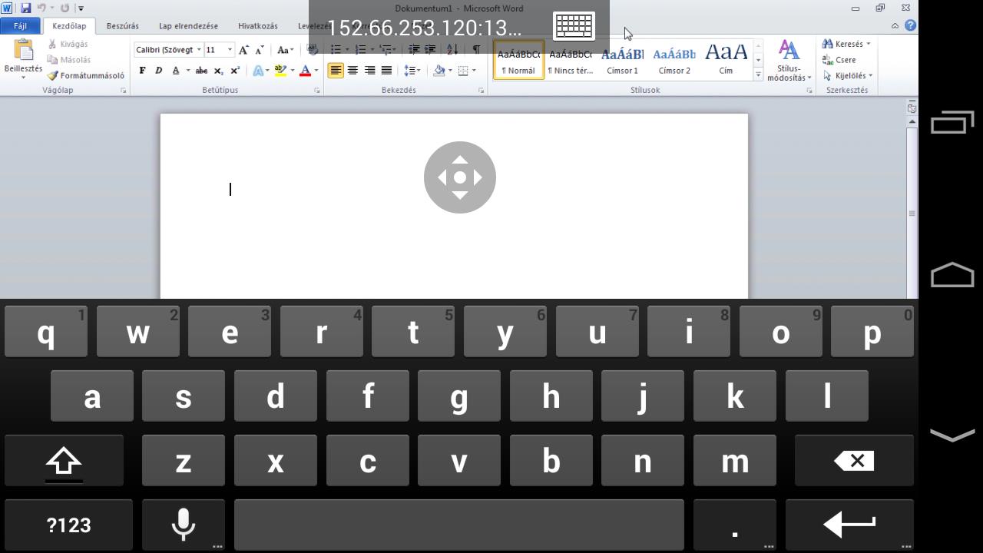Switch to the Lap elrendezése tab
This screenshot has height=553, width=983.
(x=188, y=25)
